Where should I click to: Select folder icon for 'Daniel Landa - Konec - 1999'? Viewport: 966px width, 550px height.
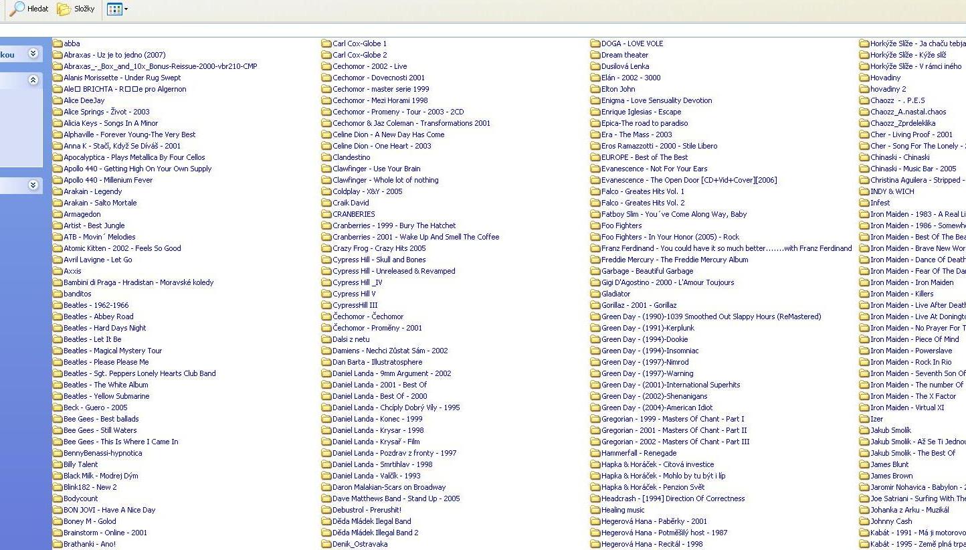point(326,419)
